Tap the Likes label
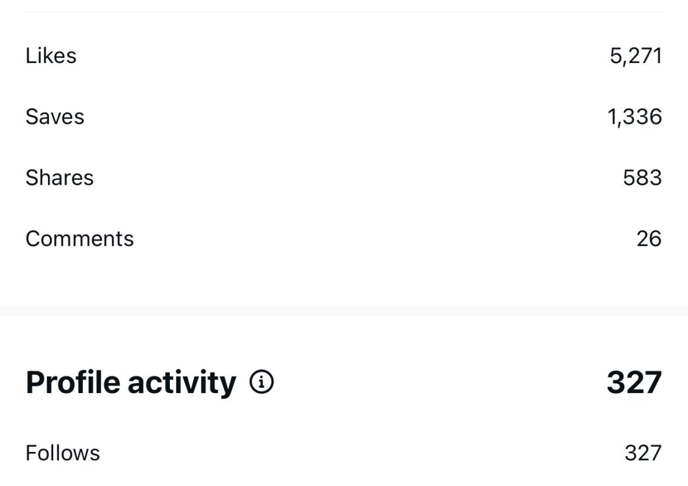Image resolution: width=688 pixels, height=486 pixels. pos(51,56)
